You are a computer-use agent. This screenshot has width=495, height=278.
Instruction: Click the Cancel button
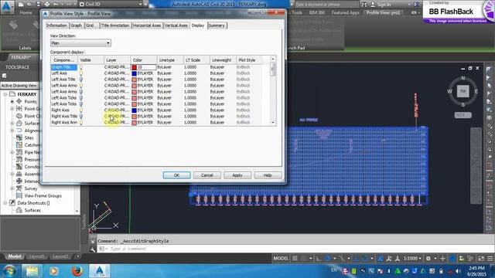[207, 175]
